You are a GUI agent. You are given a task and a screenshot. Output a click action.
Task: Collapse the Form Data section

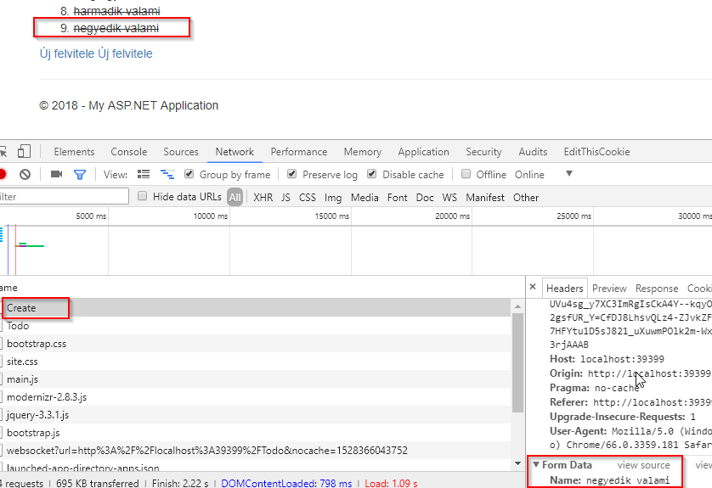(x=536, y=465)
